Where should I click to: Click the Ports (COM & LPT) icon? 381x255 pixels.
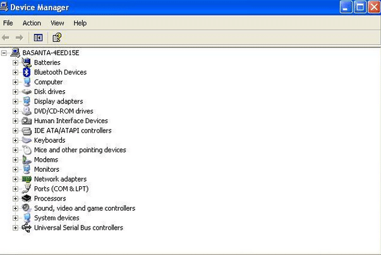[x=27, y=189]
